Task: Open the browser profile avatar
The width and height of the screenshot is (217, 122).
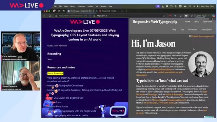Action: click(55, 11)
